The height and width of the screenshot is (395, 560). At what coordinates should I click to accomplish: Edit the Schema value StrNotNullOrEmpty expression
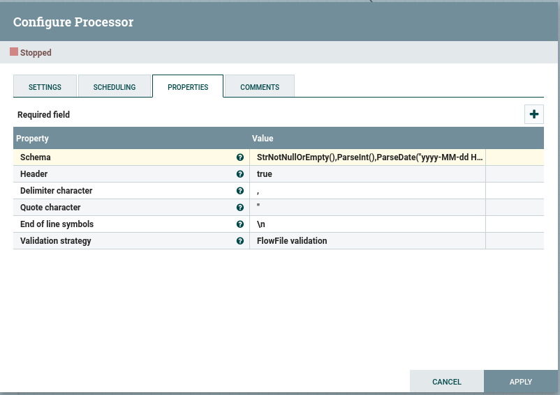click(367, 157)
